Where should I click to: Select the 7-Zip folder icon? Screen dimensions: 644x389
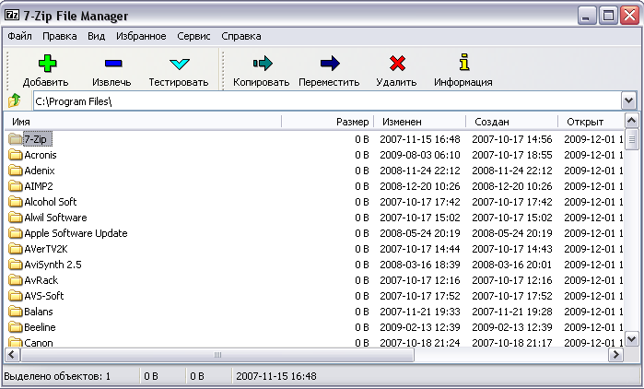click(15, 139)
